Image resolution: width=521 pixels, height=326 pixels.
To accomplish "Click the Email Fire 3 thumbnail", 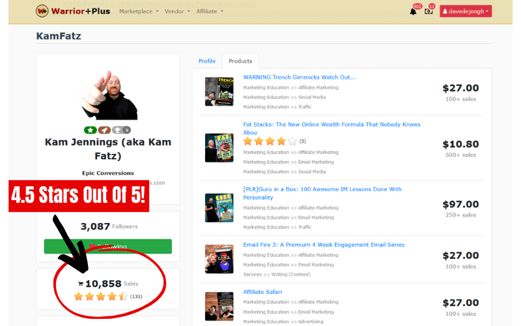I will (219, 259).
